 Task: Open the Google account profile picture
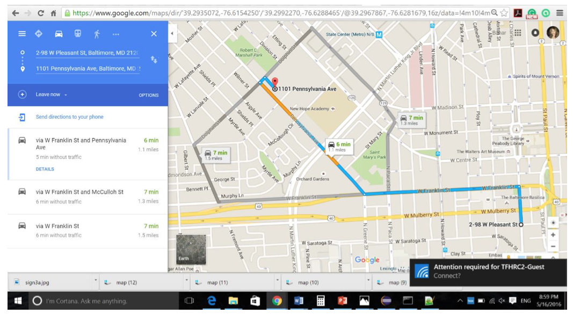pyautogui.click(x=553, y=33)
